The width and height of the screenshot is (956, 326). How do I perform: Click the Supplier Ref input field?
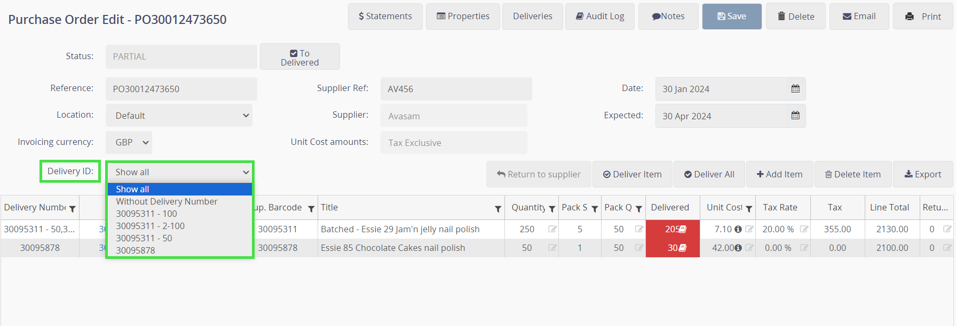456,89
